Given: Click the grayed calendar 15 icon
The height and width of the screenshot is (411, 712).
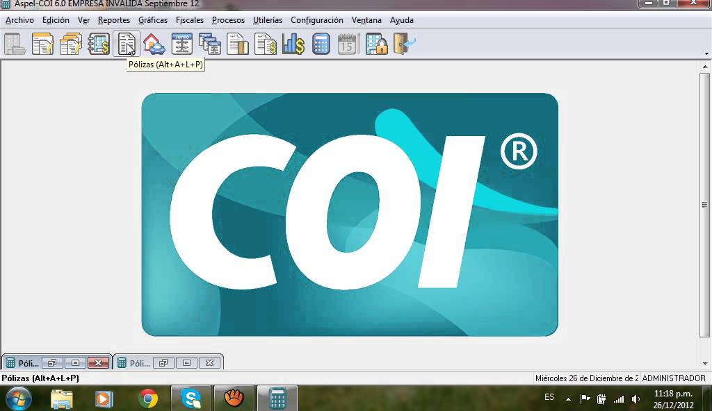Looking at the screenshot, I should [348, 44].
